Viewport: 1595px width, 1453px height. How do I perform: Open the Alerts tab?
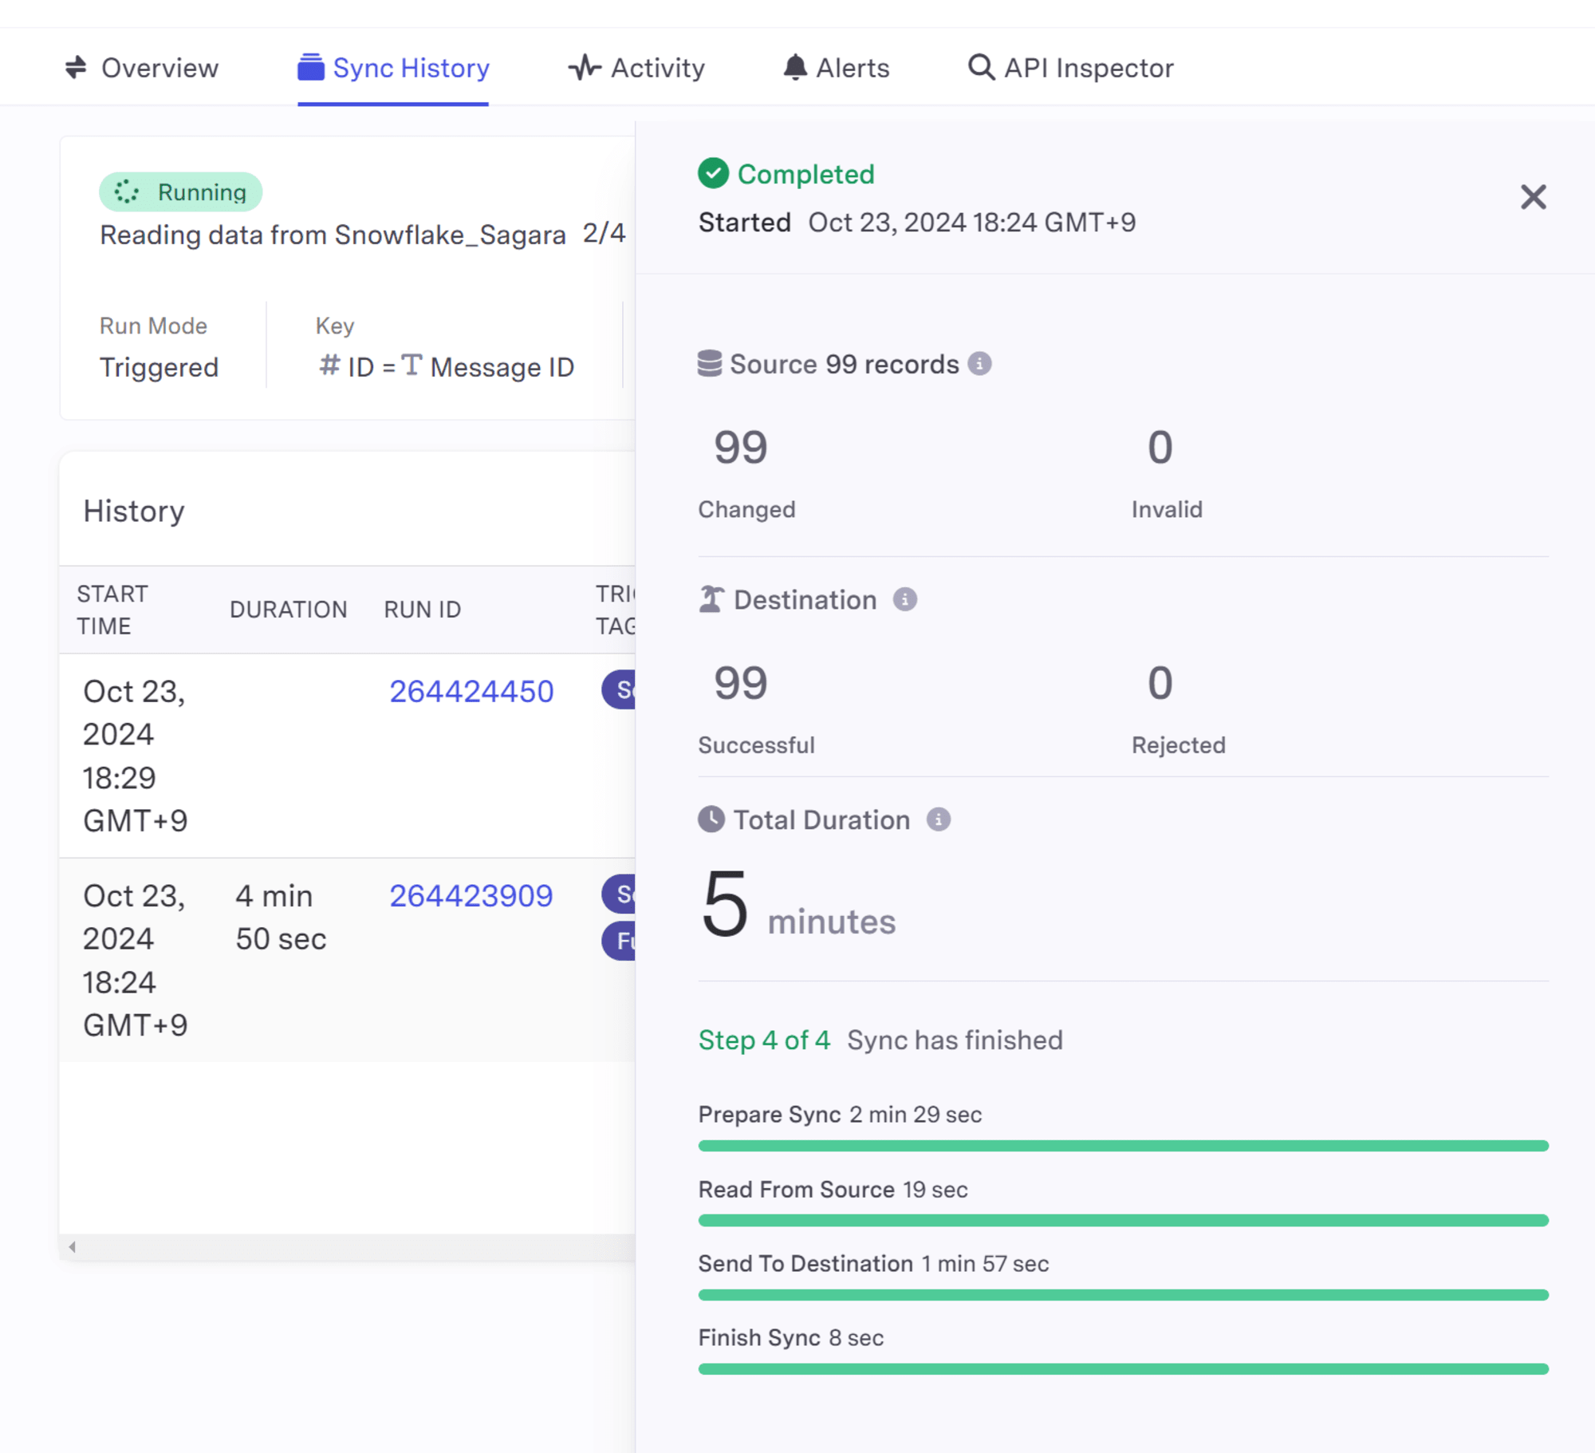[x=836, y=68]
